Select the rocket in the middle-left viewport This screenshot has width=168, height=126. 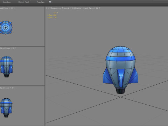pyautogui.click(x=7, y=66)
